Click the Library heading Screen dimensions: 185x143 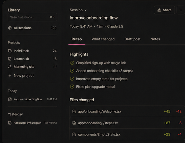(x=14, y=10)
